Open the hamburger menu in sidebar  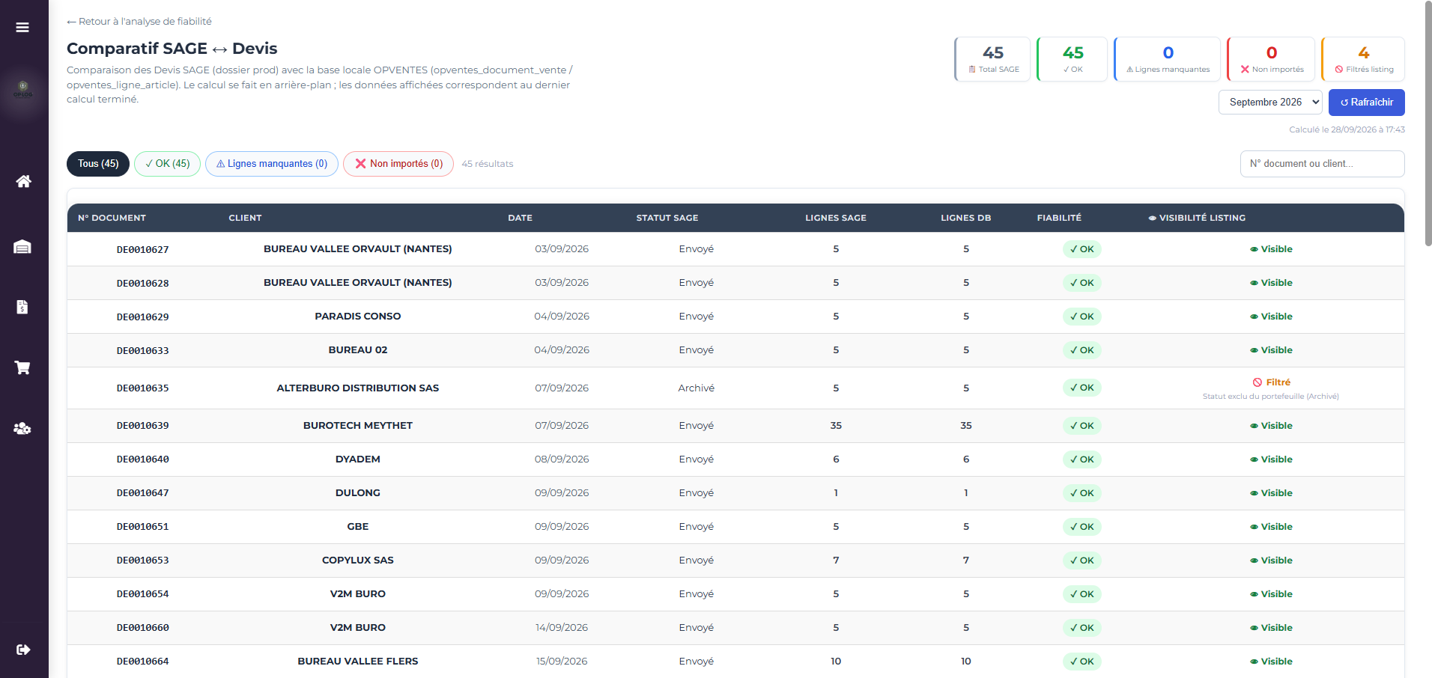pyautogui.click(x=22, y=28)
